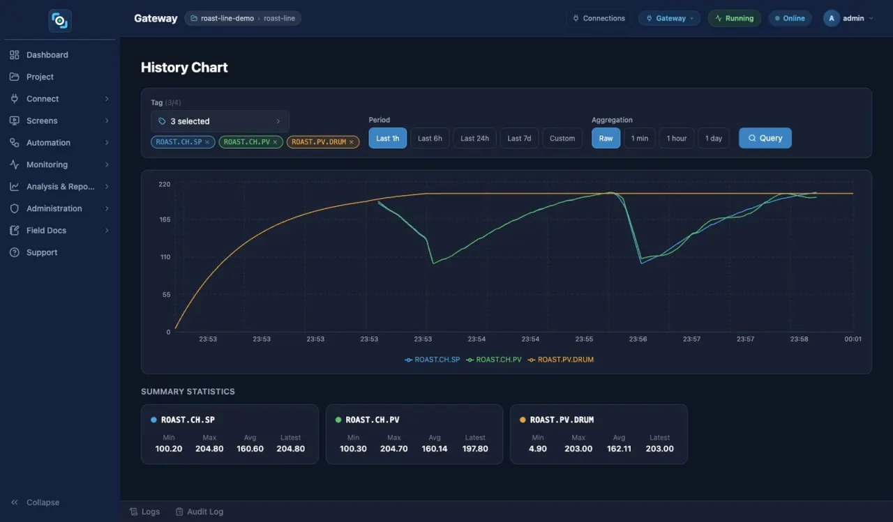Screen dimensions: 893x522
Task: Click the Administration shield icon
Action: tap(14, 208)
